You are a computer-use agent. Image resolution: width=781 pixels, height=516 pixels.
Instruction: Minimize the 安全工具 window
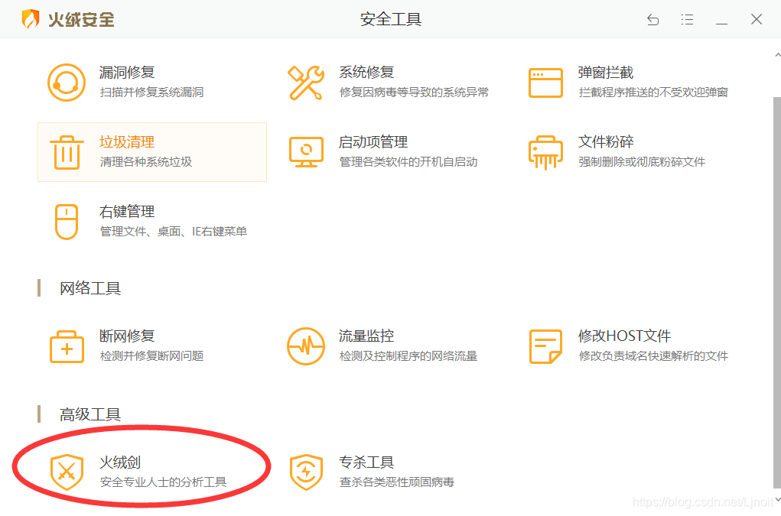(x=722, y=23)
